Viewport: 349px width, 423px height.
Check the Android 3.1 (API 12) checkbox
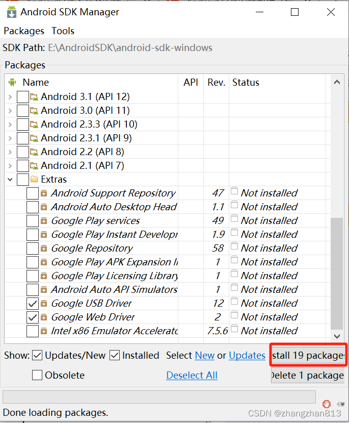click(x=22, y=97)
